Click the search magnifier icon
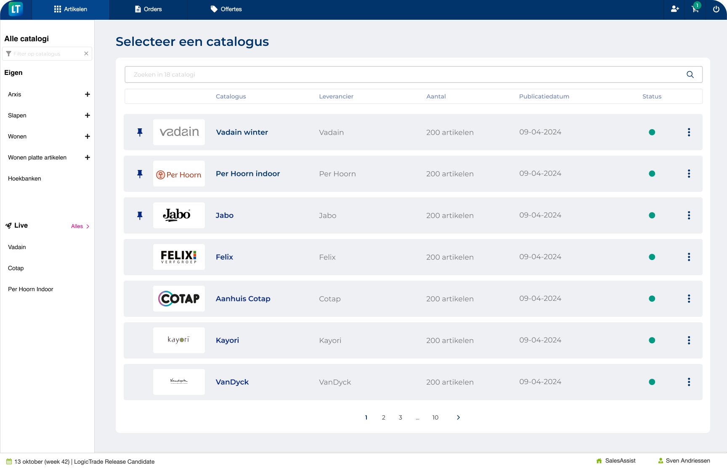The height and width of the screenshot is (470, 727). (x=690, y=74)
